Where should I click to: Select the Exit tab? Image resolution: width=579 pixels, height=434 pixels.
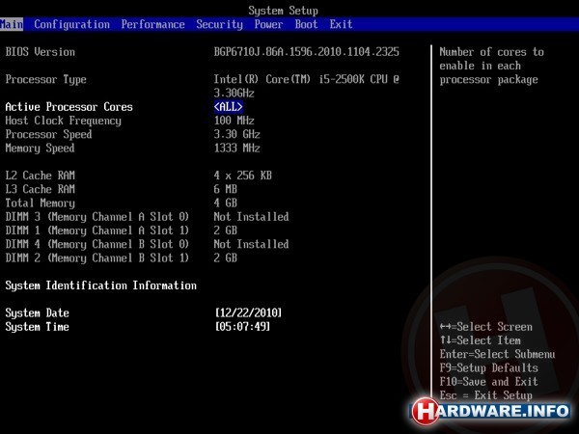341,24
